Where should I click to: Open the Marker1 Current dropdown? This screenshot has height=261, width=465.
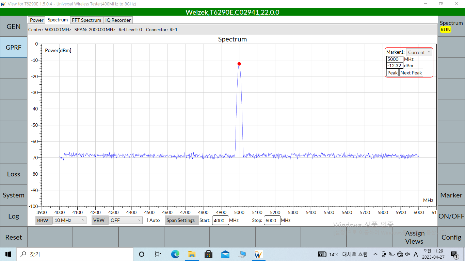click(419, 52)
